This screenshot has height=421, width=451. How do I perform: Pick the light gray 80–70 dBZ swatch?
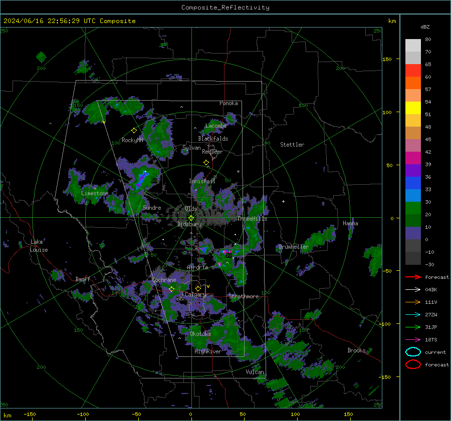pyautogui.click(x=413, y=46)
